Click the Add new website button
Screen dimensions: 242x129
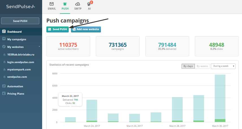(x=86, y=29)
